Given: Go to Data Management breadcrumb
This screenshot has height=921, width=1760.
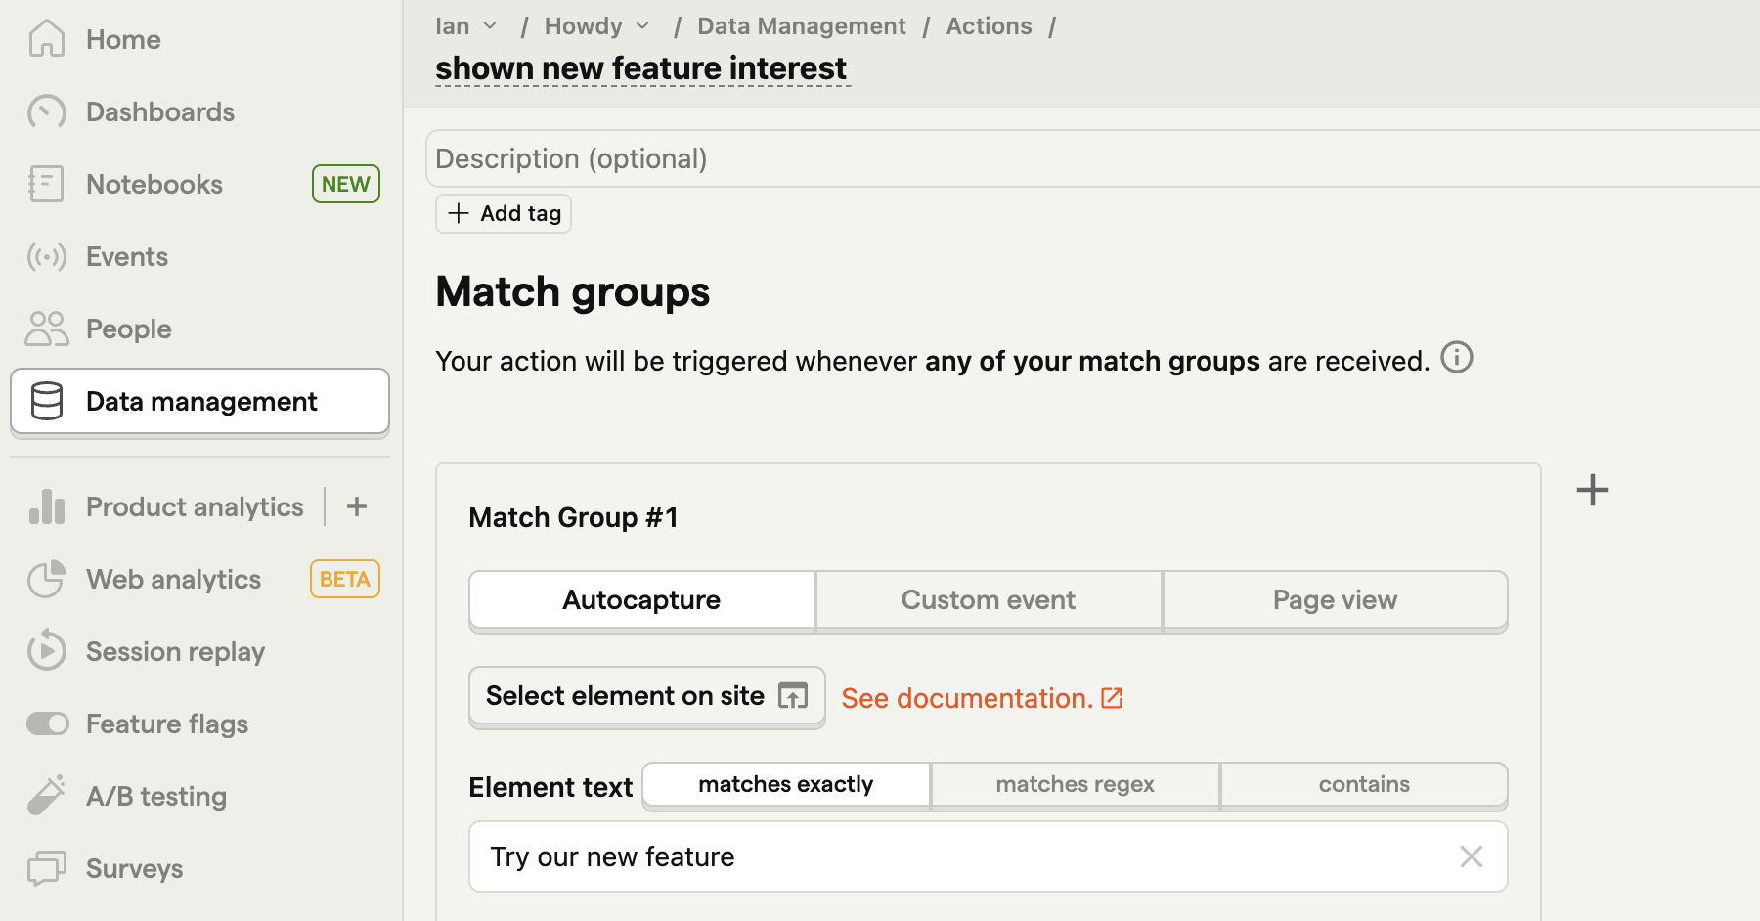Looking at the screenshot, I should (x=802, y=26).
